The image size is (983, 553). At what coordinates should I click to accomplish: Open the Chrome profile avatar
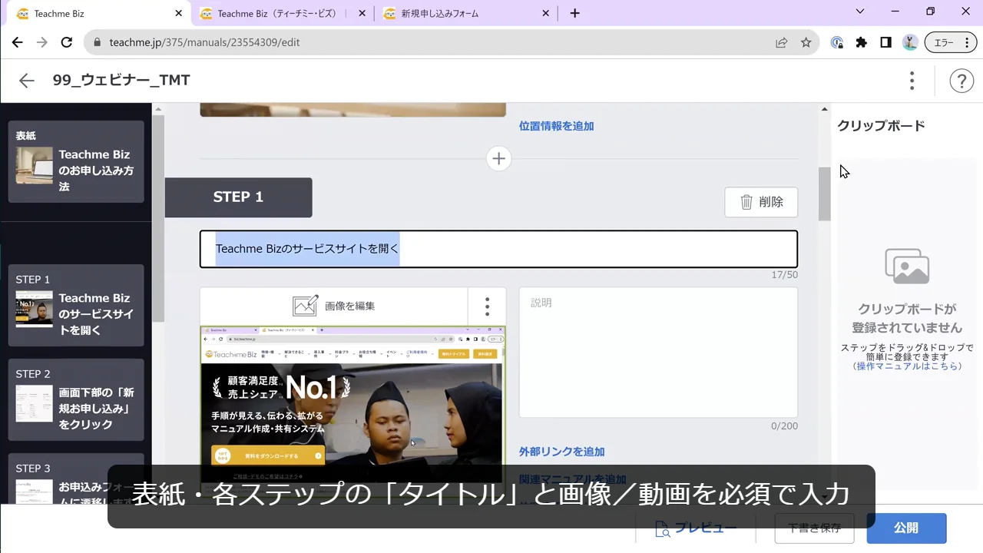[910, 42]
